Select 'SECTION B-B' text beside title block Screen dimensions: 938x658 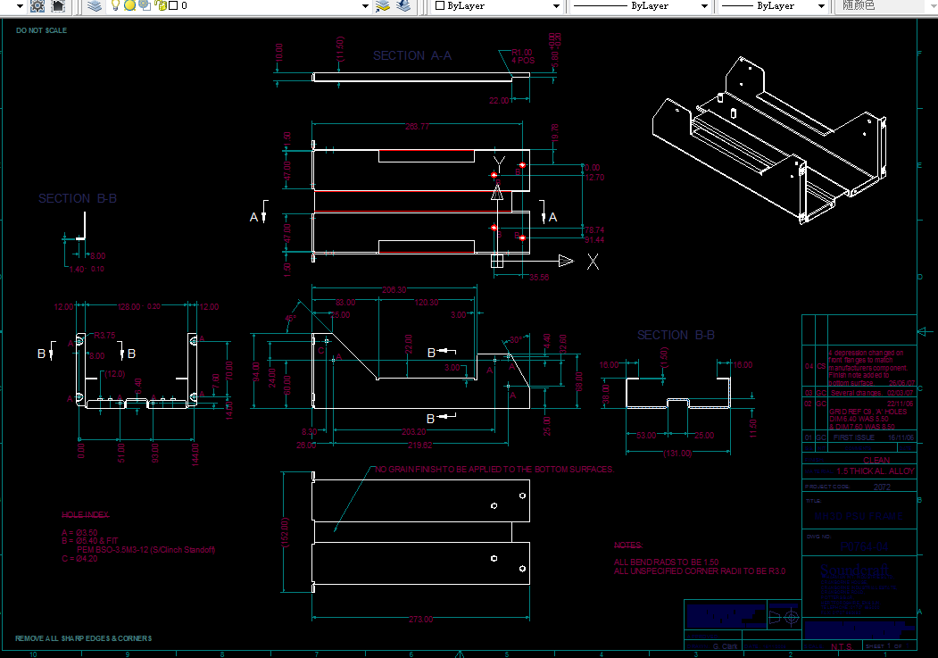point(676,335)
